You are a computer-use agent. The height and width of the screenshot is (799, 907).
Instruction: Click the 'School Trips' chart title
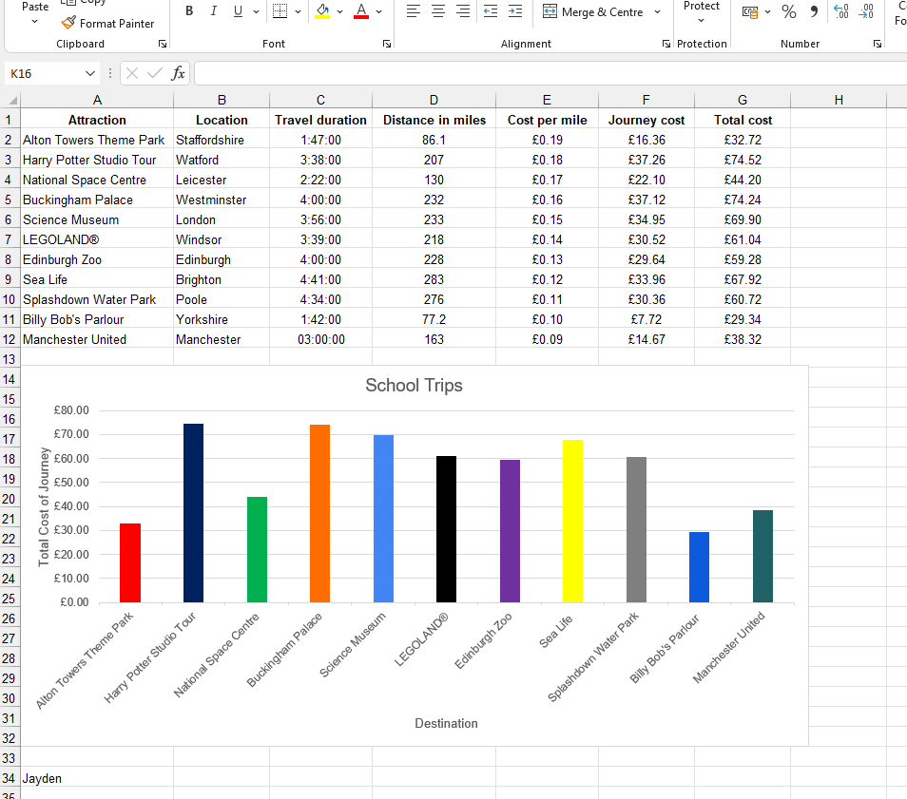click(x=415, y=386)
